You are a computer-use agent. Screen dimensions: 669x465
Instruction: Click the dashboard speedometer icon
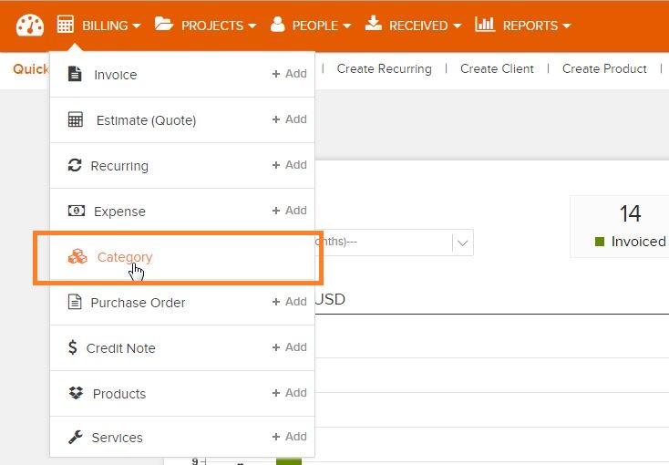(30, 26)
